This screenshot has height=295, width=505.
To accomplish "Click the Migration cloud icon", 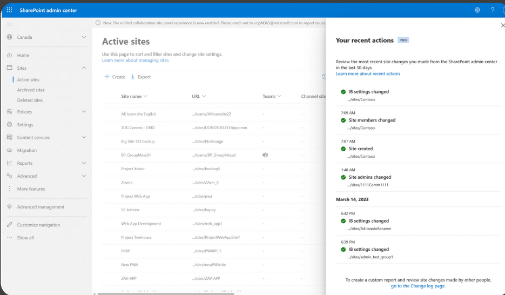I will (9, 150).
